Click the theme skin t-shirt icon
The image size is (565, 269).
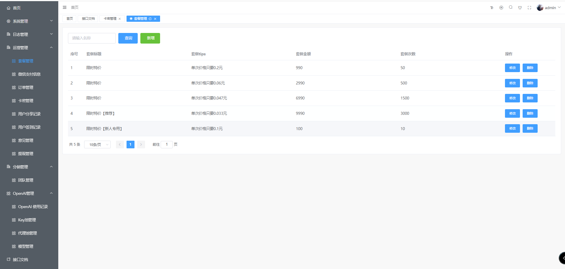coord(520,7)
